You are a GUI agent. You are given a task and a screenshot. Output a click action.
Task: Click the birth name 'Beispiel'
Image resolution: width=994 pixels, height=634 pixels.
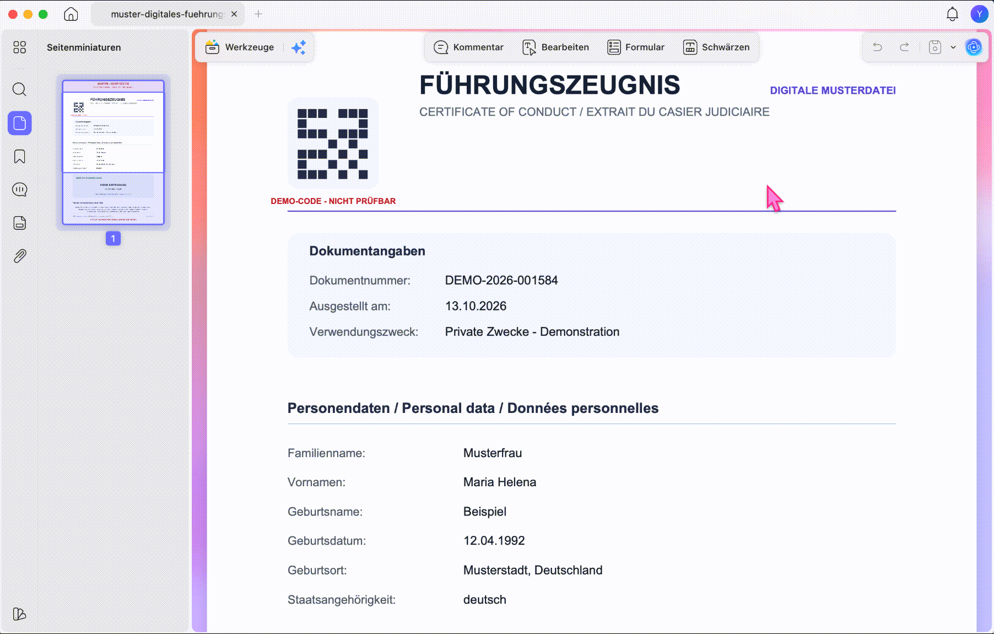tap(485, 512)
